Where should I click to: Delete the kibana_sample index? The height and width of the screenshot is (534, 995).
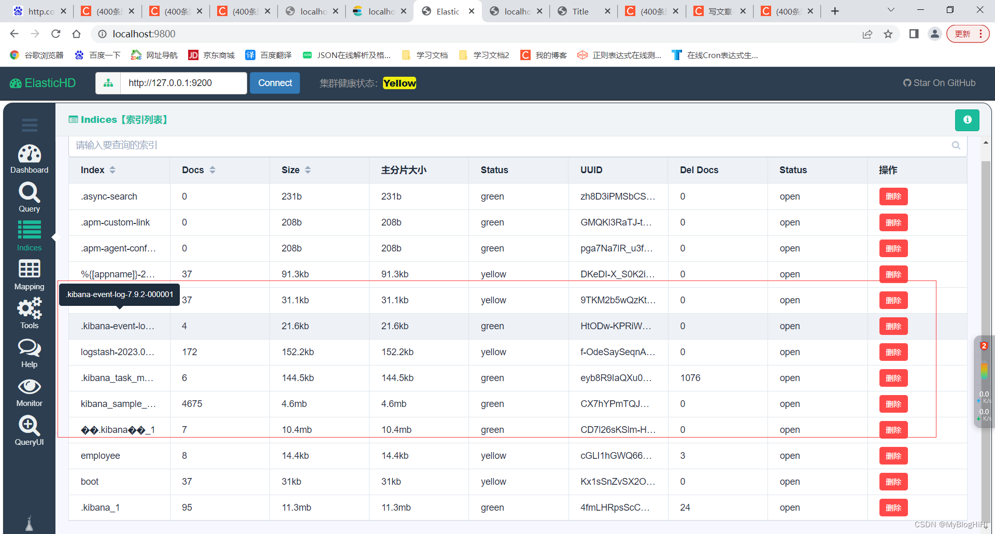point(893,404)
